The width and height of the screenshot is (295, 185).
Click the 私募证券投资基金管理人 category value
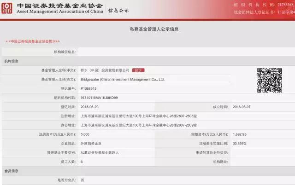tap(100, 153)
